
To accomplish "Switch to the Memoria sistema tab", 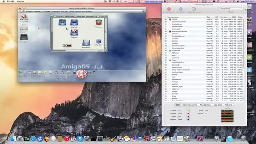I will click(x=190, y=105).
